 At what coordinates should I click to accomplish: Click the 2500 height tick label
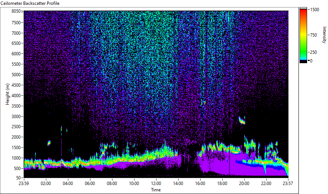click(x=16, y=127)
